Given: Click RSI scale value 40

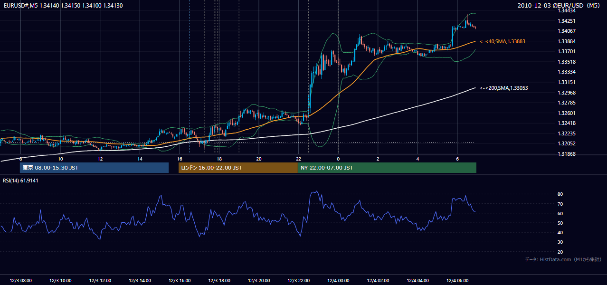Looking at the screenshot, I should tap(560, 232).
